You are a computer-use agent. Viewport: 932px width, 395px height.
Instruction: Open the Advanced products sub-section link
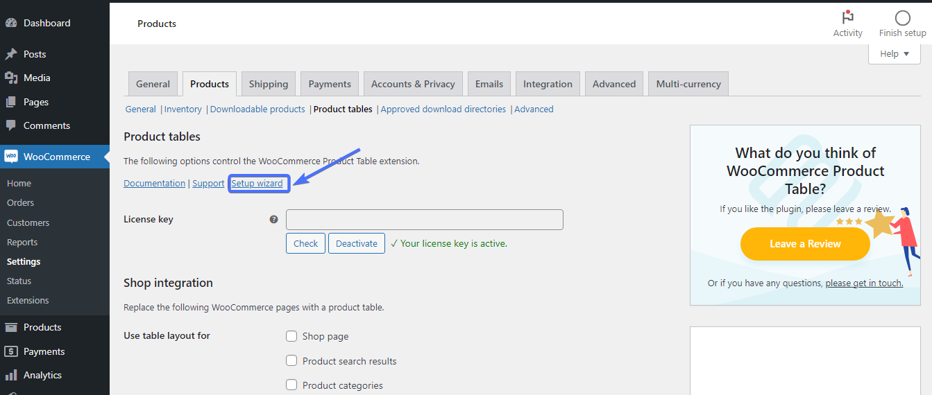[x=534, y=109]
